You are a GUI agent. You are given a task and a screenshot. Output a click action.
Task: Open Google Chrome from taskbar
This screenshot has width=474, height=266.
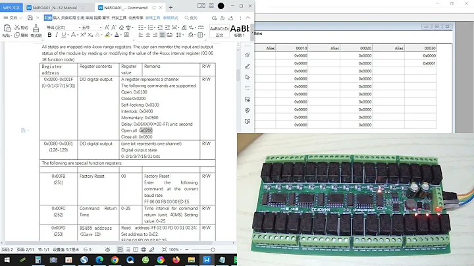[115, 259]
